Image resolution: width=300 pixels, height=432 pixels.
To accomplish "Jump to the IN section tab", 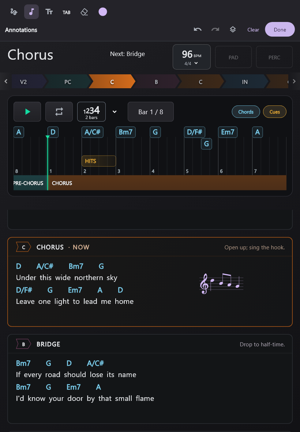I will pyautogui.click(x=245, y=82).
